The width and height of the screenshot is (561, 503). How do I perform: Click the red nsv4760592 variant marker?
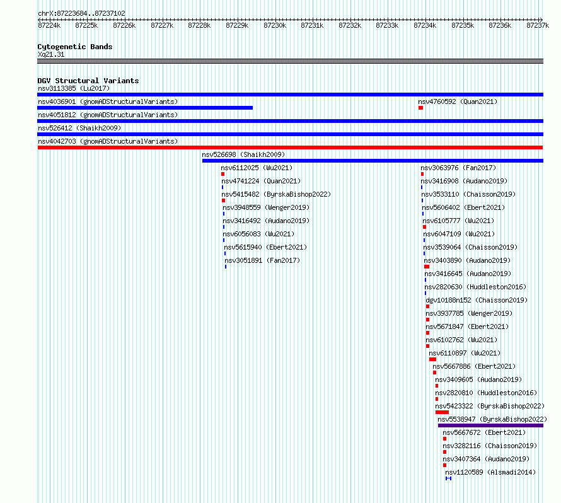421,108
